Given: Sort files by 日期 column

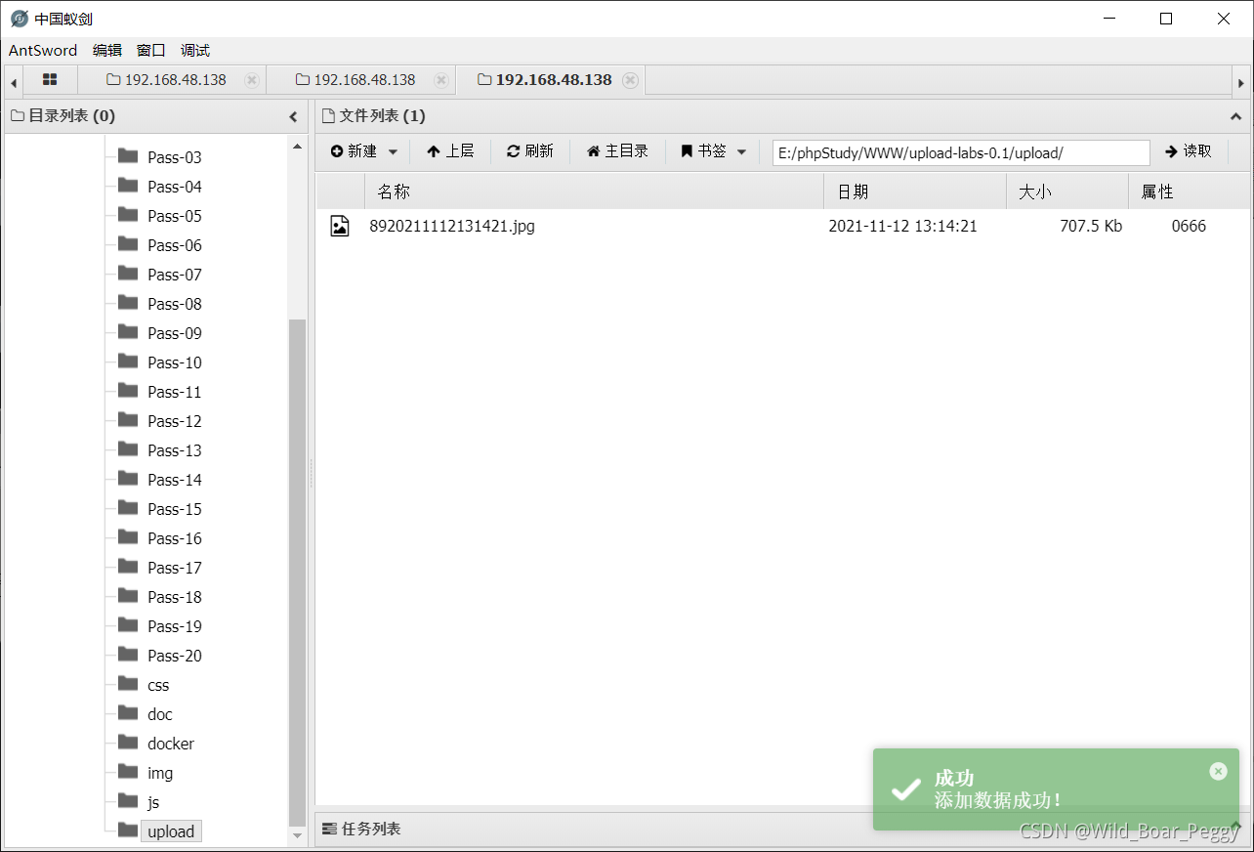Looking at the screenshot, I should (x=915, y=192).
